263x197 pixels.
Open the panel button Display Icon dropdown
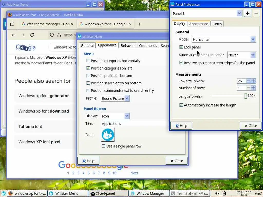115,116
